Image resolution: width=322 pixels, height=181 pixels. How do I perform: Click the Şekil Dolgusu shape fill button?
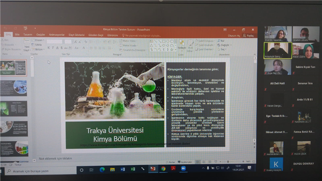pos(204,41)
